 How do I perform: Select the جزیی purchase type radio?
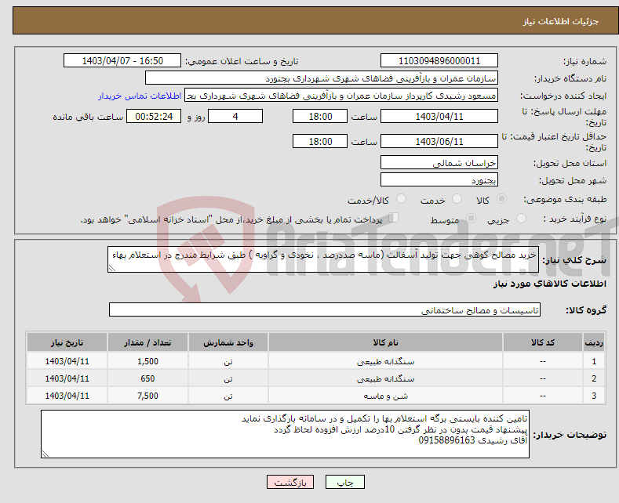click(521, 219)
